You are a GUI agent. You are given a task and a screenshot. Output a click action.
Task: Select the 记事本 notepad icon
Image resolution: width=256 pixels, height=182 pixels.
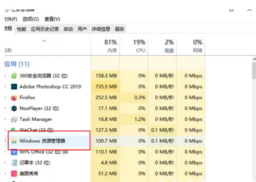click(x=14, y=163)
